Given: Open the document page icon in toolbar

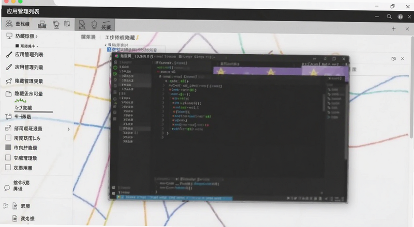Looking at the screenshot, I should 56,24.
